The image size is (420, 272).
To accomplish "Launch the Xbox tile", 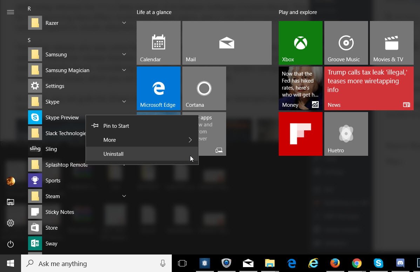I will click(x=300, y=43).
